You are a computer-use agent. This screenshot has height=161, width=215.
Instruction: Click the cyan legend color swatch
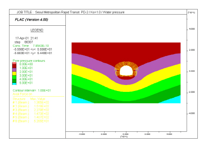click(14, 84)
